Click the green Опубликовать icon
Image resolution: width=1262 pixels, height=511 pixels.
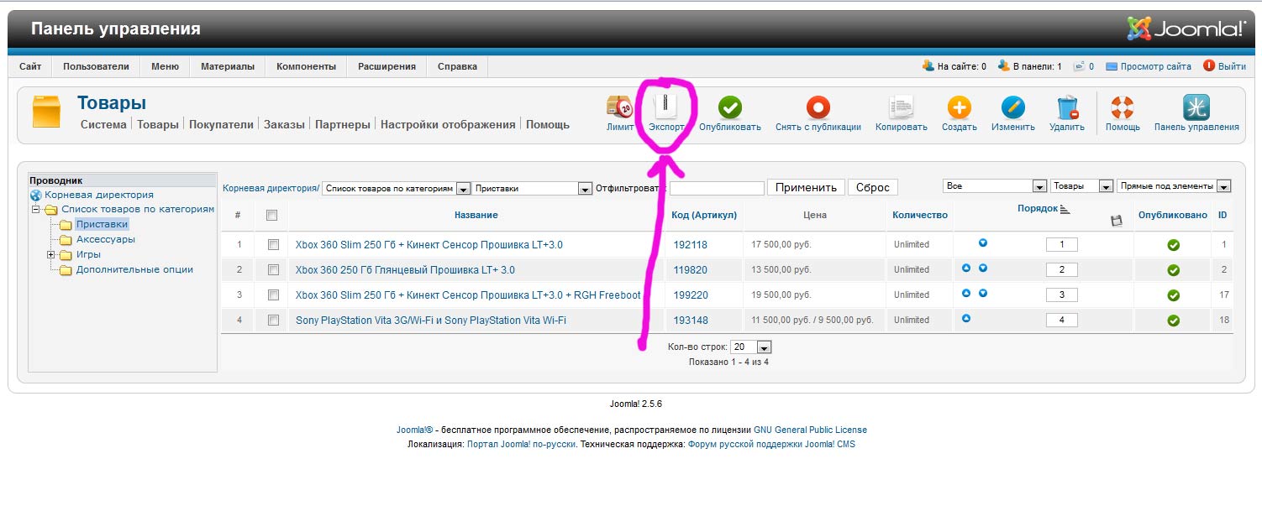coord(730,107)
